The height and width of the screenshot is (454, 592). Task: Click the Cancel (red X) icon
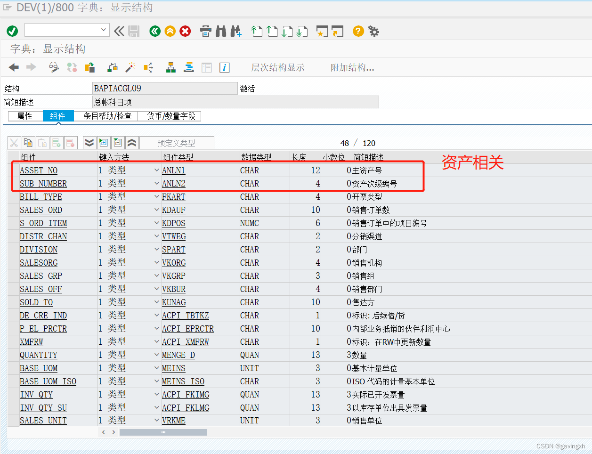(x=185, y=31)
